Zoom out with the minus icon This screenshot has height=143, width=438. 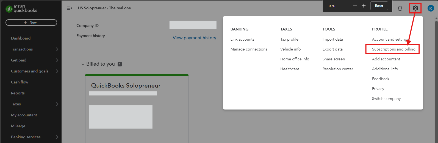[x=355, y=6]
